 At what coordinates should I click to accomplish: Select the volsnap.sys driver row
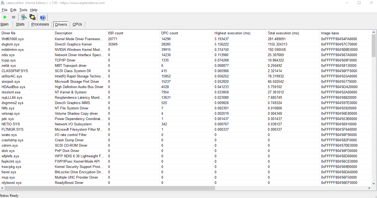pyautogui.click(x=186, y=113)
